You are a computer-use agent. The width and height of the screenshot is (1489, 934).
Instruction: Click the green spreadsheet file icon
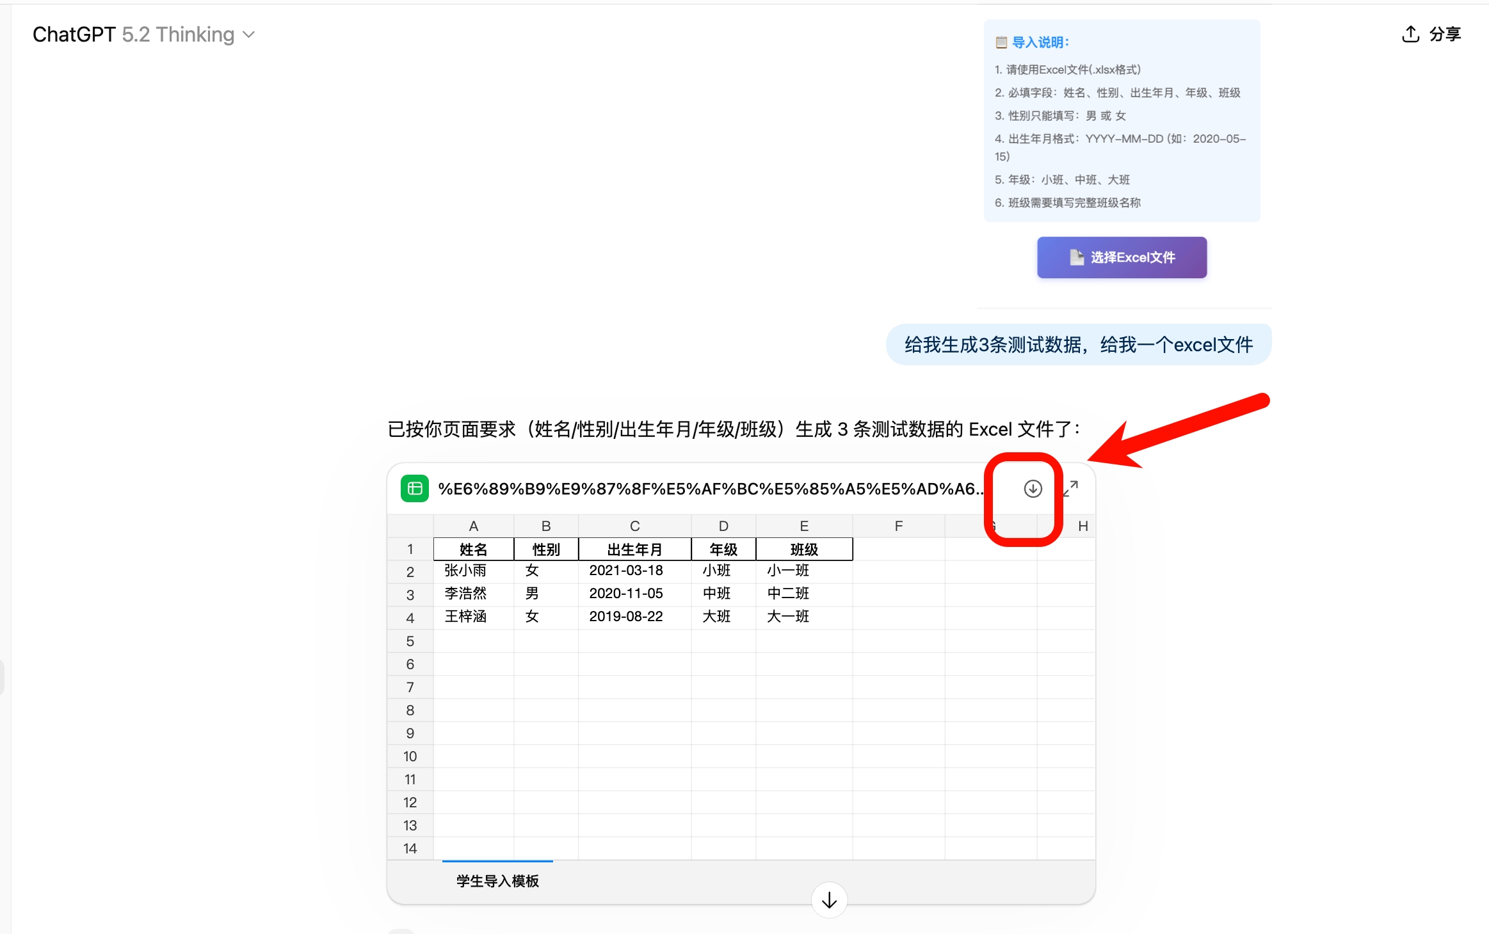coord(414,489)
